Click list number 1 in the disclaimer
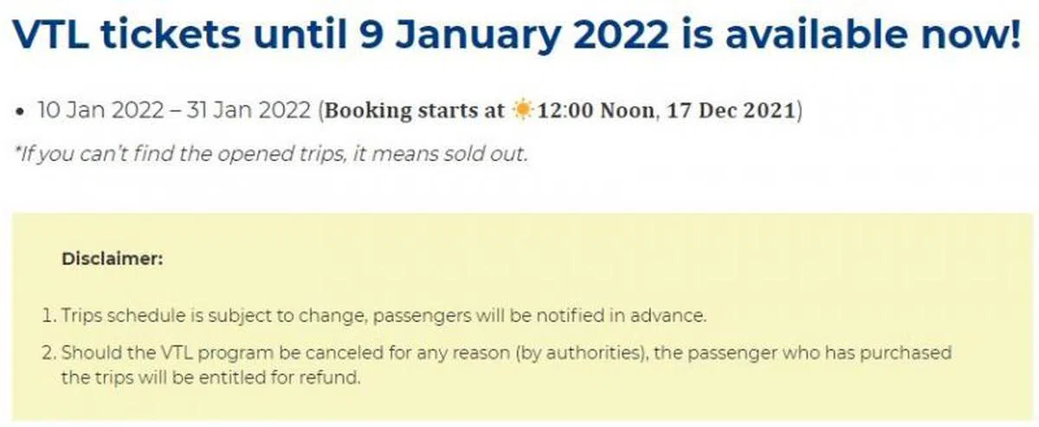Image resolution: width=1039 pixels, height=427 pixels. pyautogui.click(x=48, y=315)
